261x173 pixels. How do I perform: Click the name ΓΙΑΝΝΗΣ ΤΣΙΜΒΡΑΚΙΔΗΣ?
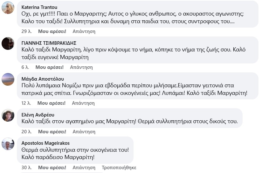tap(49, 43)
